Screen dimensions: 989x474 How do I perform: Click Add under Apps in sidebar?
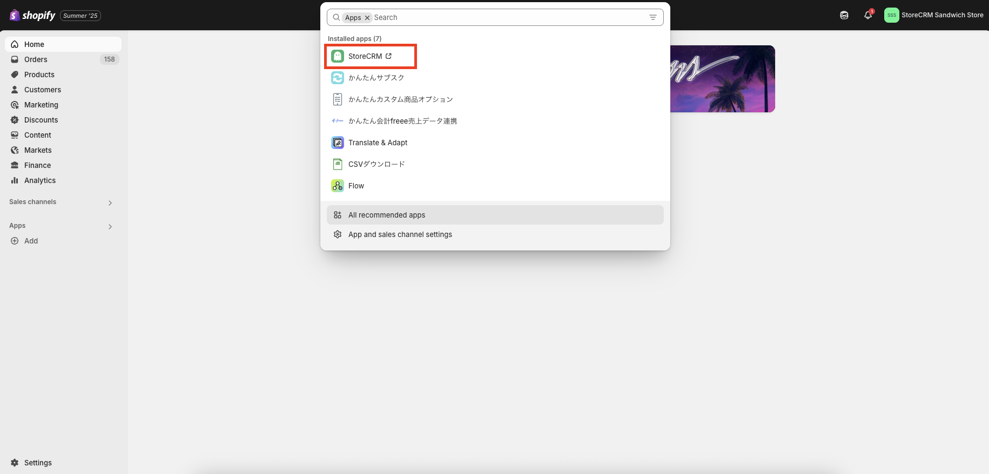pyautogui.click(x=63, y=241)
